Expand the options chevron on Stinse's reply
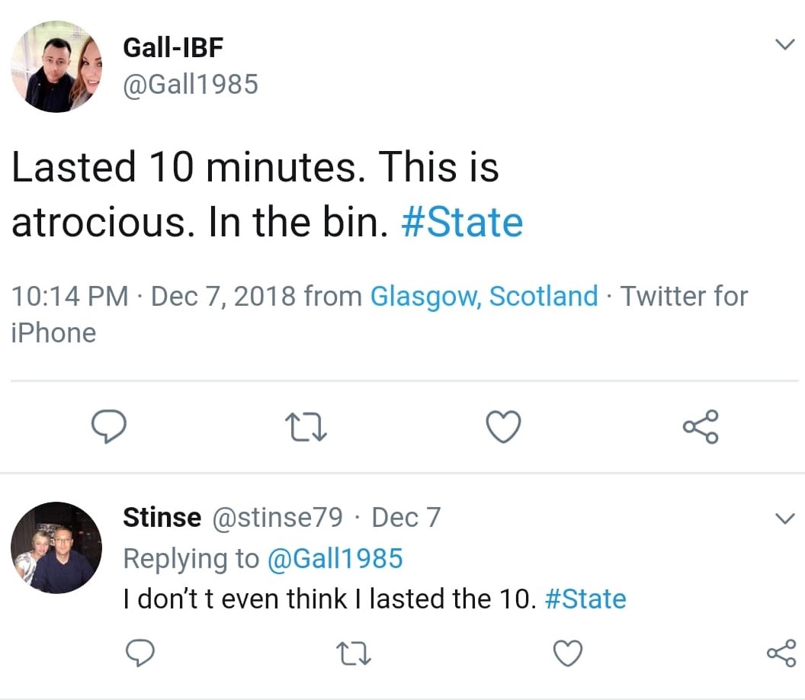Screen dimensions: 805x700 click(784, 519)
